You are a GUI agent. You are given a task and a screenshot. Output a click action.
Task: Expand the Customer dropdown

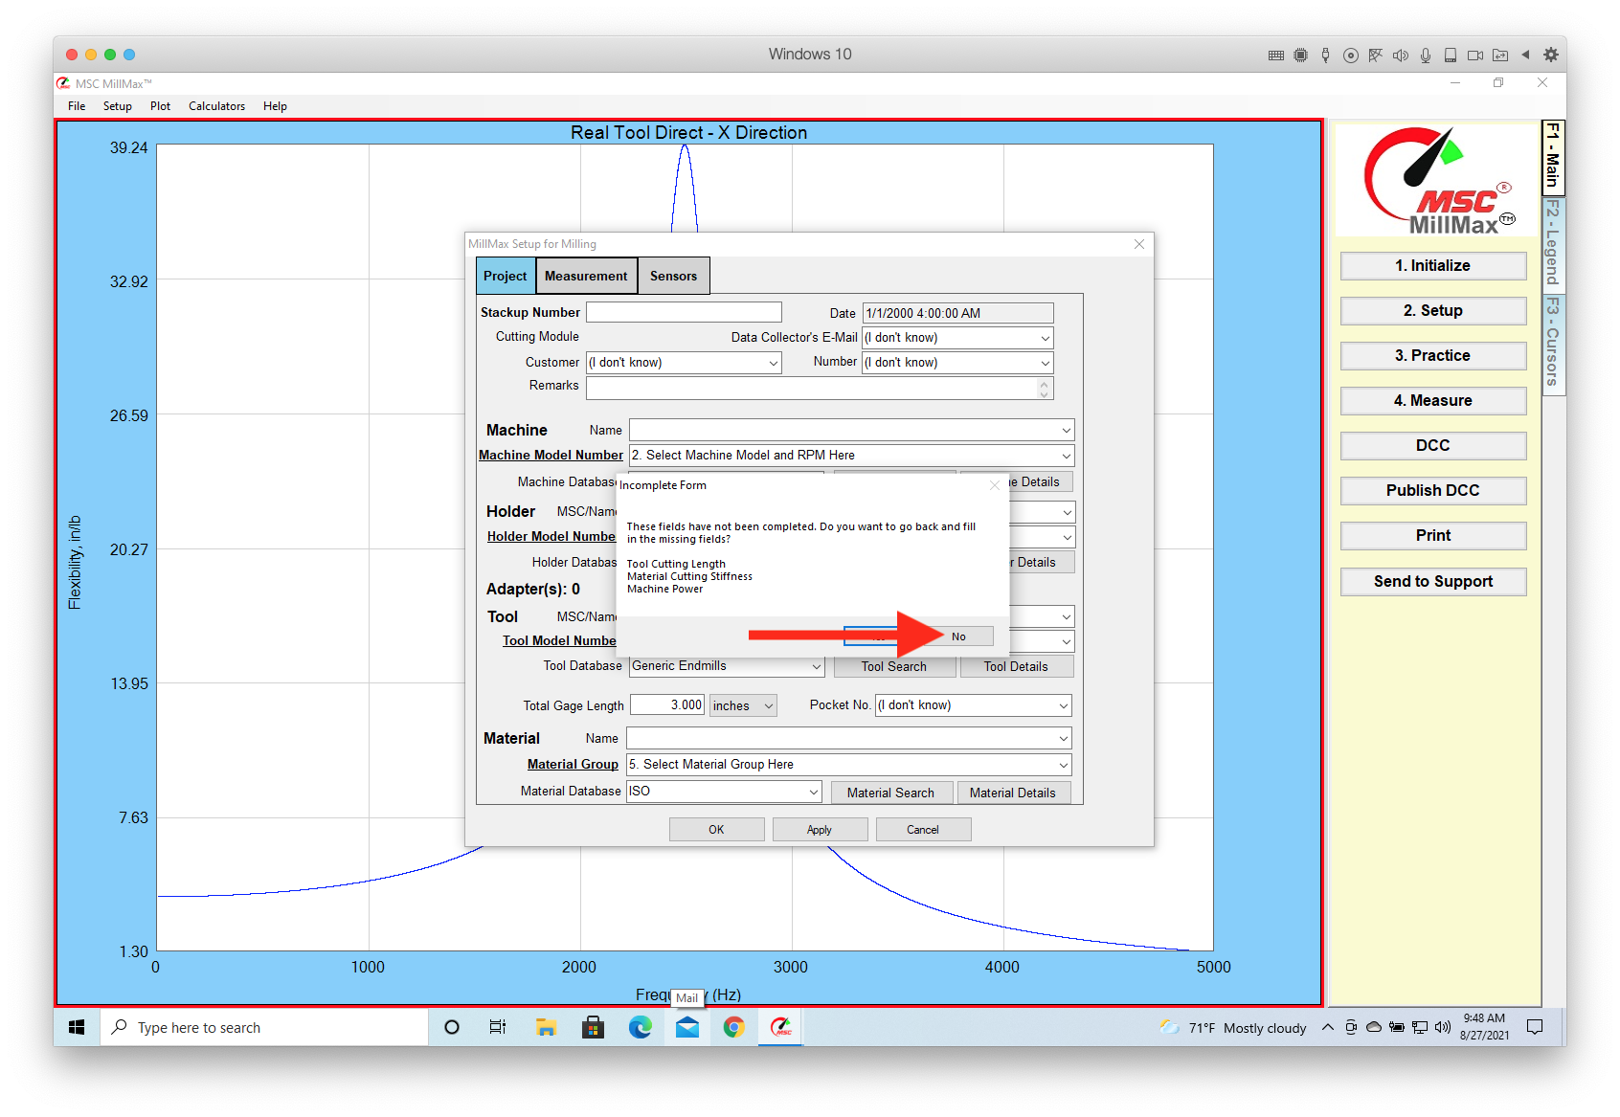tap(774, 363)
